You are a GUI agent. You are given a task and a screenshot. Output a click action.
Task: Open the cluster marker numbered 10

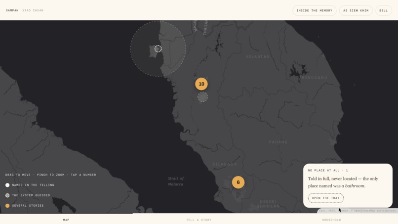pos(201,84)
